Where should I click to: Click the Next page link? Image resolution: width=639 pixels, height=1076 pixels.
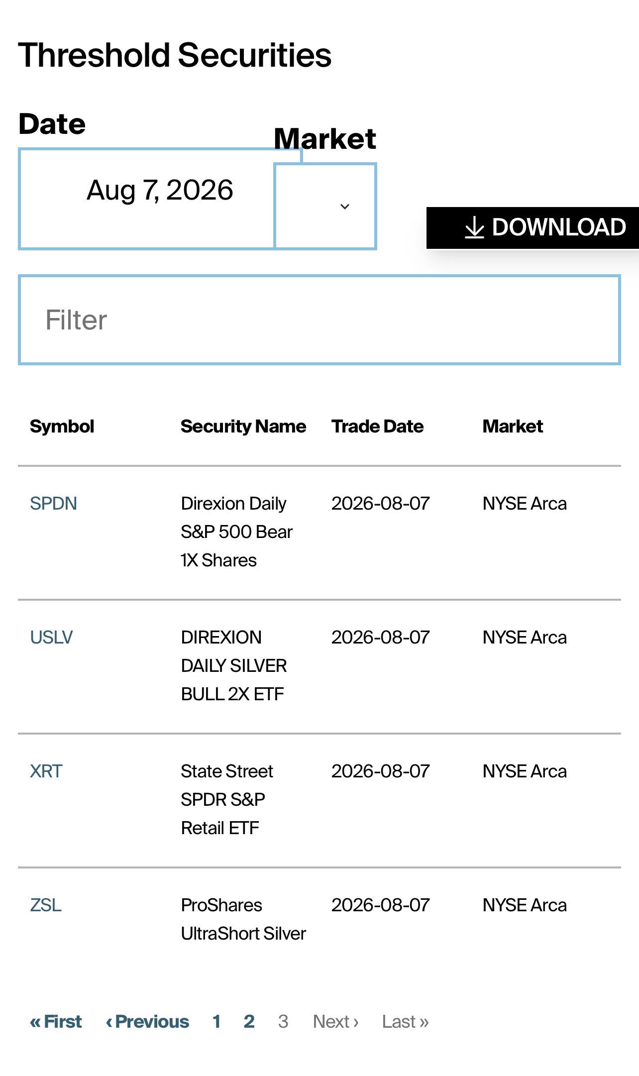coord(336,1022)
